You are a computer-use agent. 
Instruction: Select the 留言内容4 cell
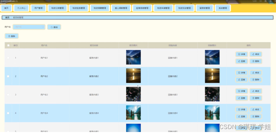[x=94, y=113]
